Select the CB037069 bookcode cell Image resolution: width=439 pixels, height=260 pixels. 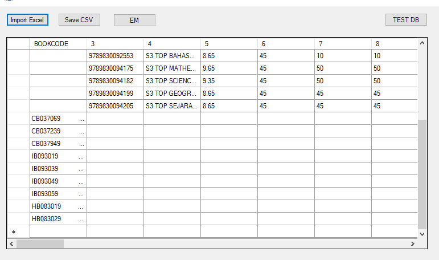coord(58,119)
